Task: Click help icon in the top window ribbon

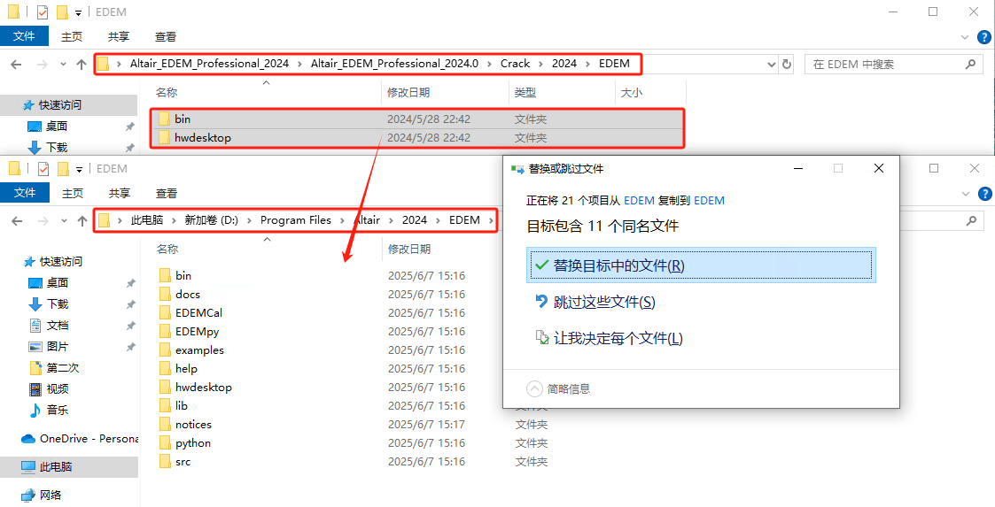Action: pyautogui.click(x=984, y=37)
